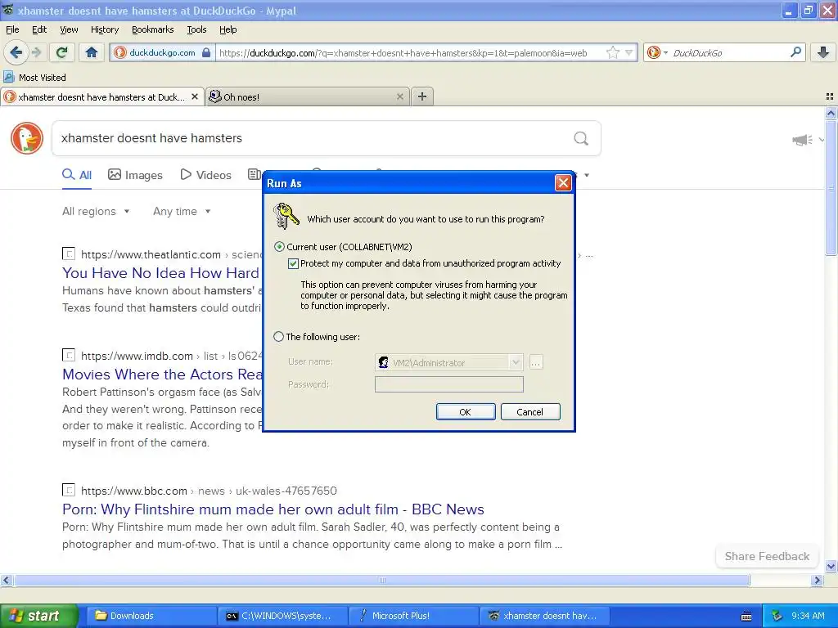Image resolution: width=838 pixels, height=628 pixels.
Task: Select The following user radio button
Action: [x=278, y=337]
